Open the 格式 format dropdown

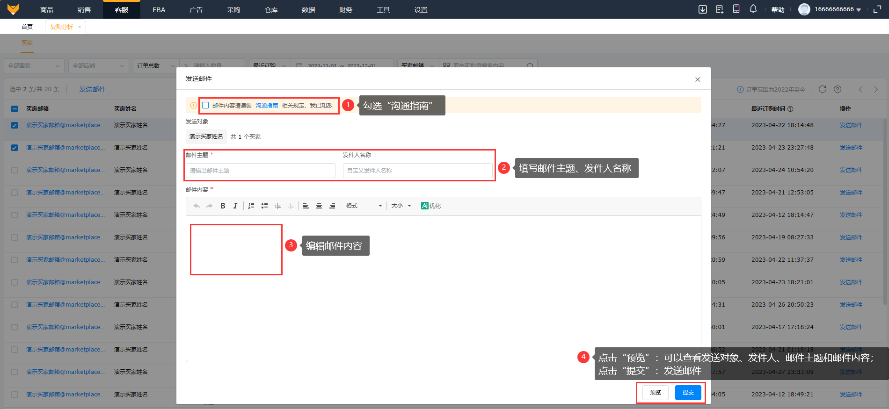point(364,206)
